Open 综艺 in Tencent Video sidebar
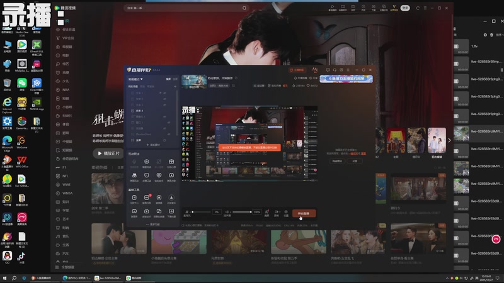The height and width of the screenshot is (283, 504). [63, 64]
